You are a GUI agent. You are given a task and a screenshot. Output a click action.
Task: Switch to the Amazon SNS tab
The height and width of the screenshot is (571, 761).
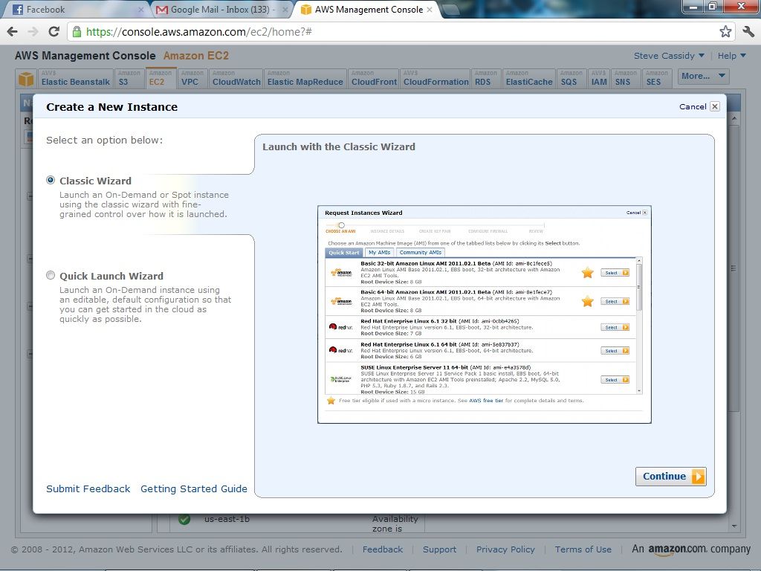coord(625,79)
